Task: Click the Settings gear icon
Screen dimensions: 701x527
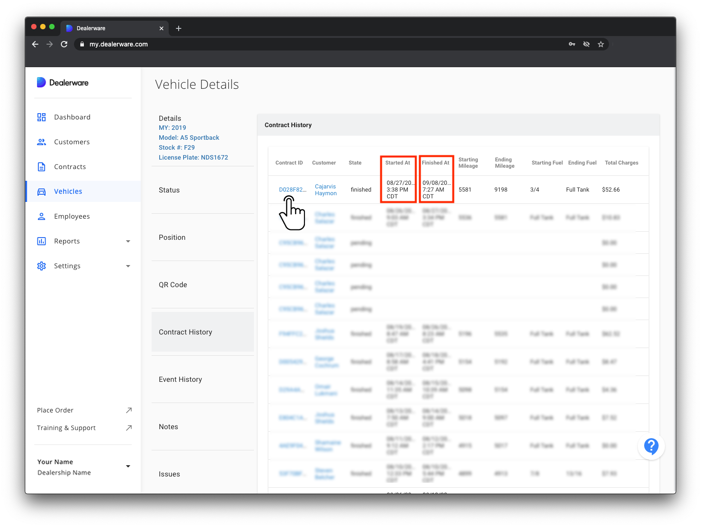Action: (42, 266)
